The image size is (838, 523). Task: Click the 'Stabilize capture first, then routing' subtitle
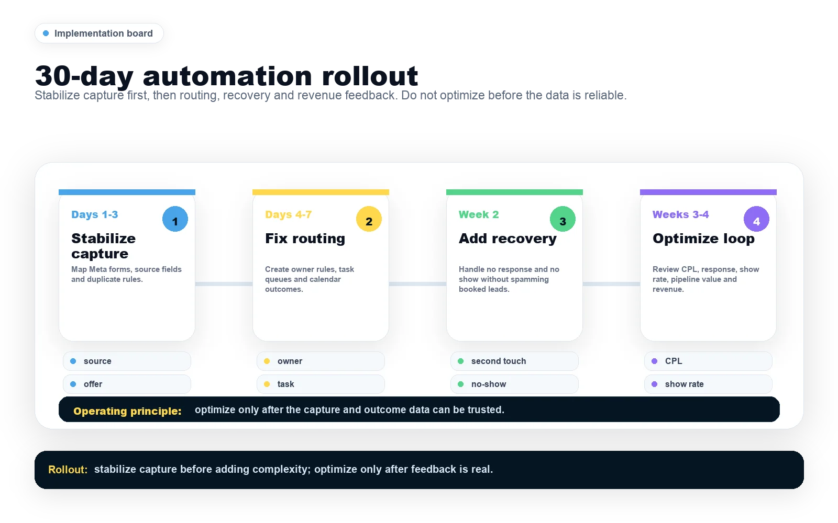330,96
